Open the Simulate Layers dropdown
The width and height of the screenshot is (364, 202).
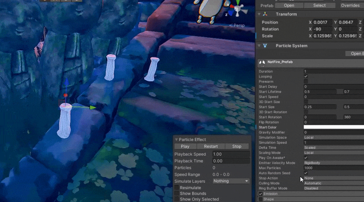231,181
